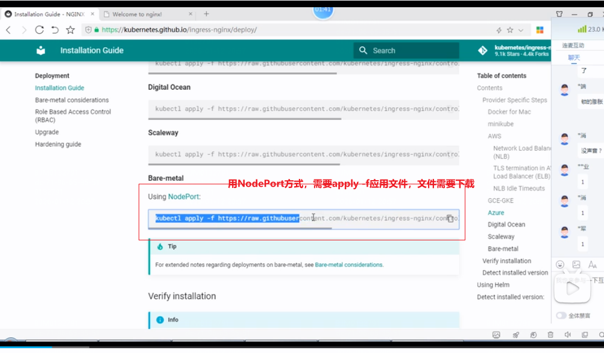Viewport: 604px width, 353px height.
Task: Toggle the 全体禁言 mute-all switch
Action: point(561,316)
